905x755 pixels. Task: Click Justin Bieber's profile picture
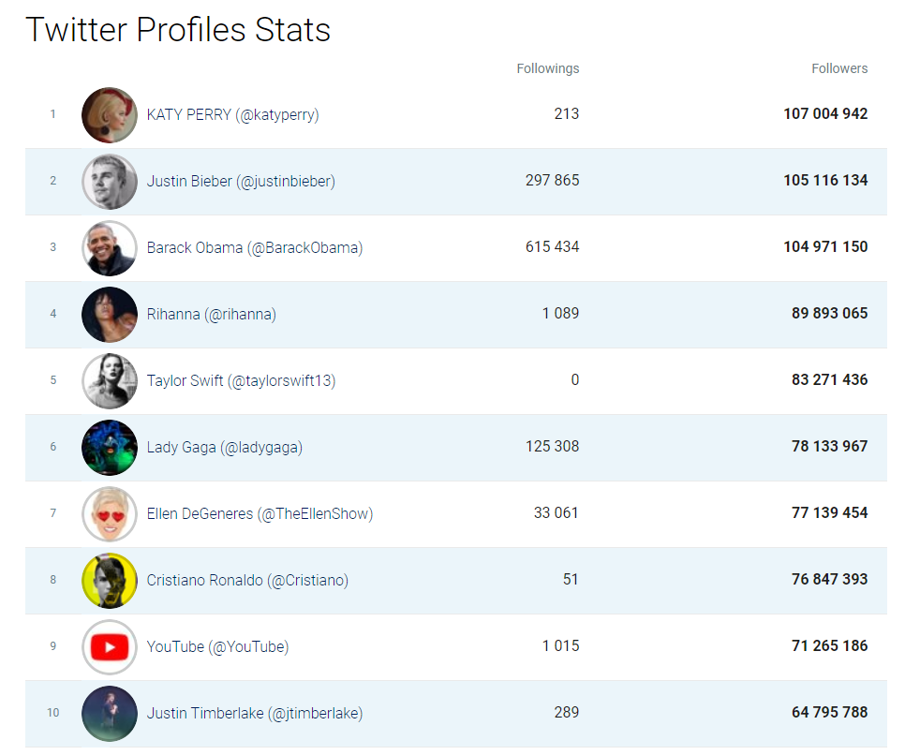[x=110, y=182]
